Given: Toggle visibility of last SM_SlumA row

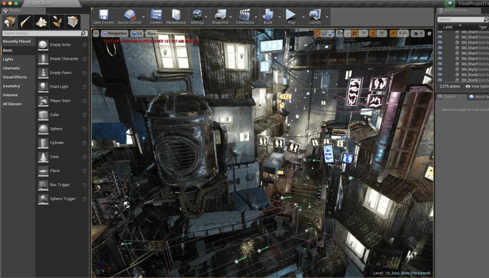Looking at the screenshot, I should tap(440, 80).
